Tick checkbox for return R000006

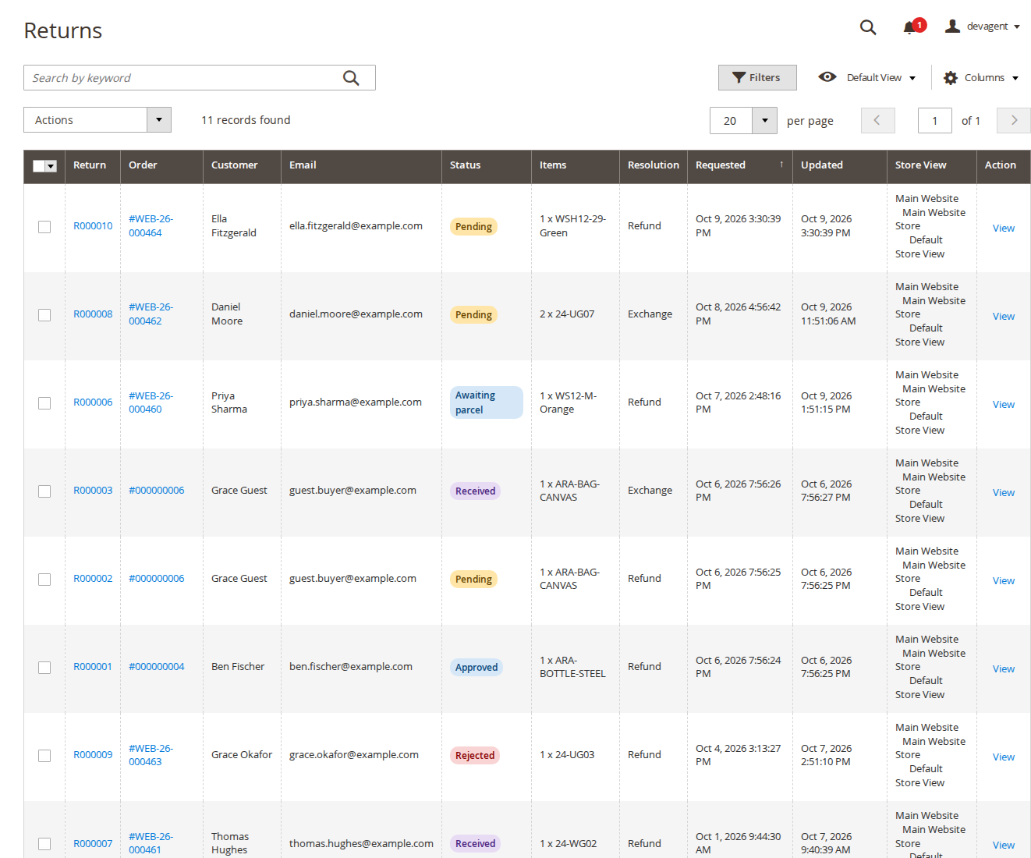tap(44, 403)
